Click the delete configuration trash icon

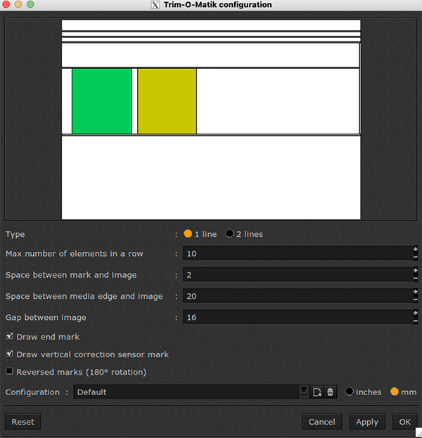[x=331, y=392]
